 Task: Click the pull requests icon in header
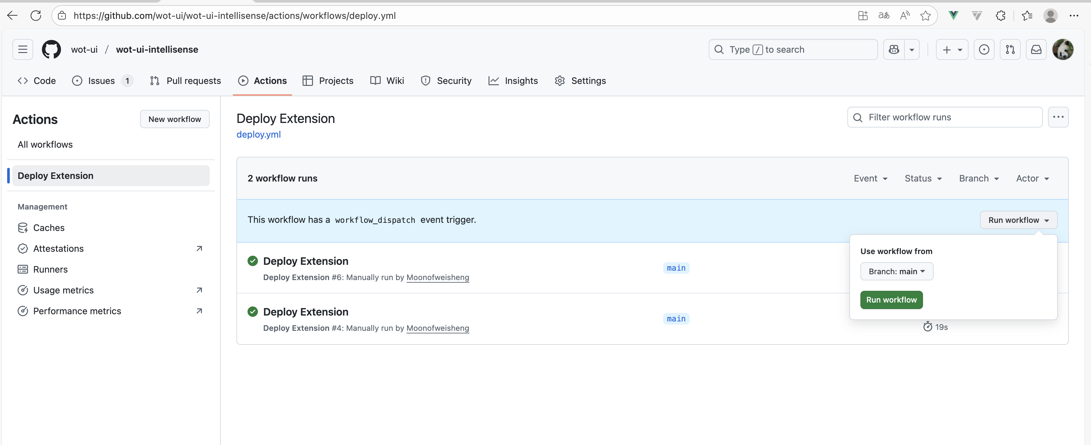point(1010,49)
